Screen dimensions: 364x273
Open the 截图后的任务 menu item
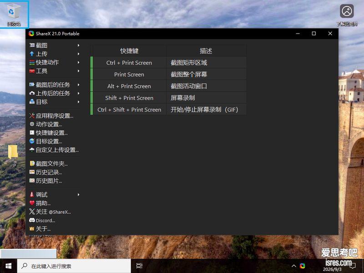click(55, 84)
